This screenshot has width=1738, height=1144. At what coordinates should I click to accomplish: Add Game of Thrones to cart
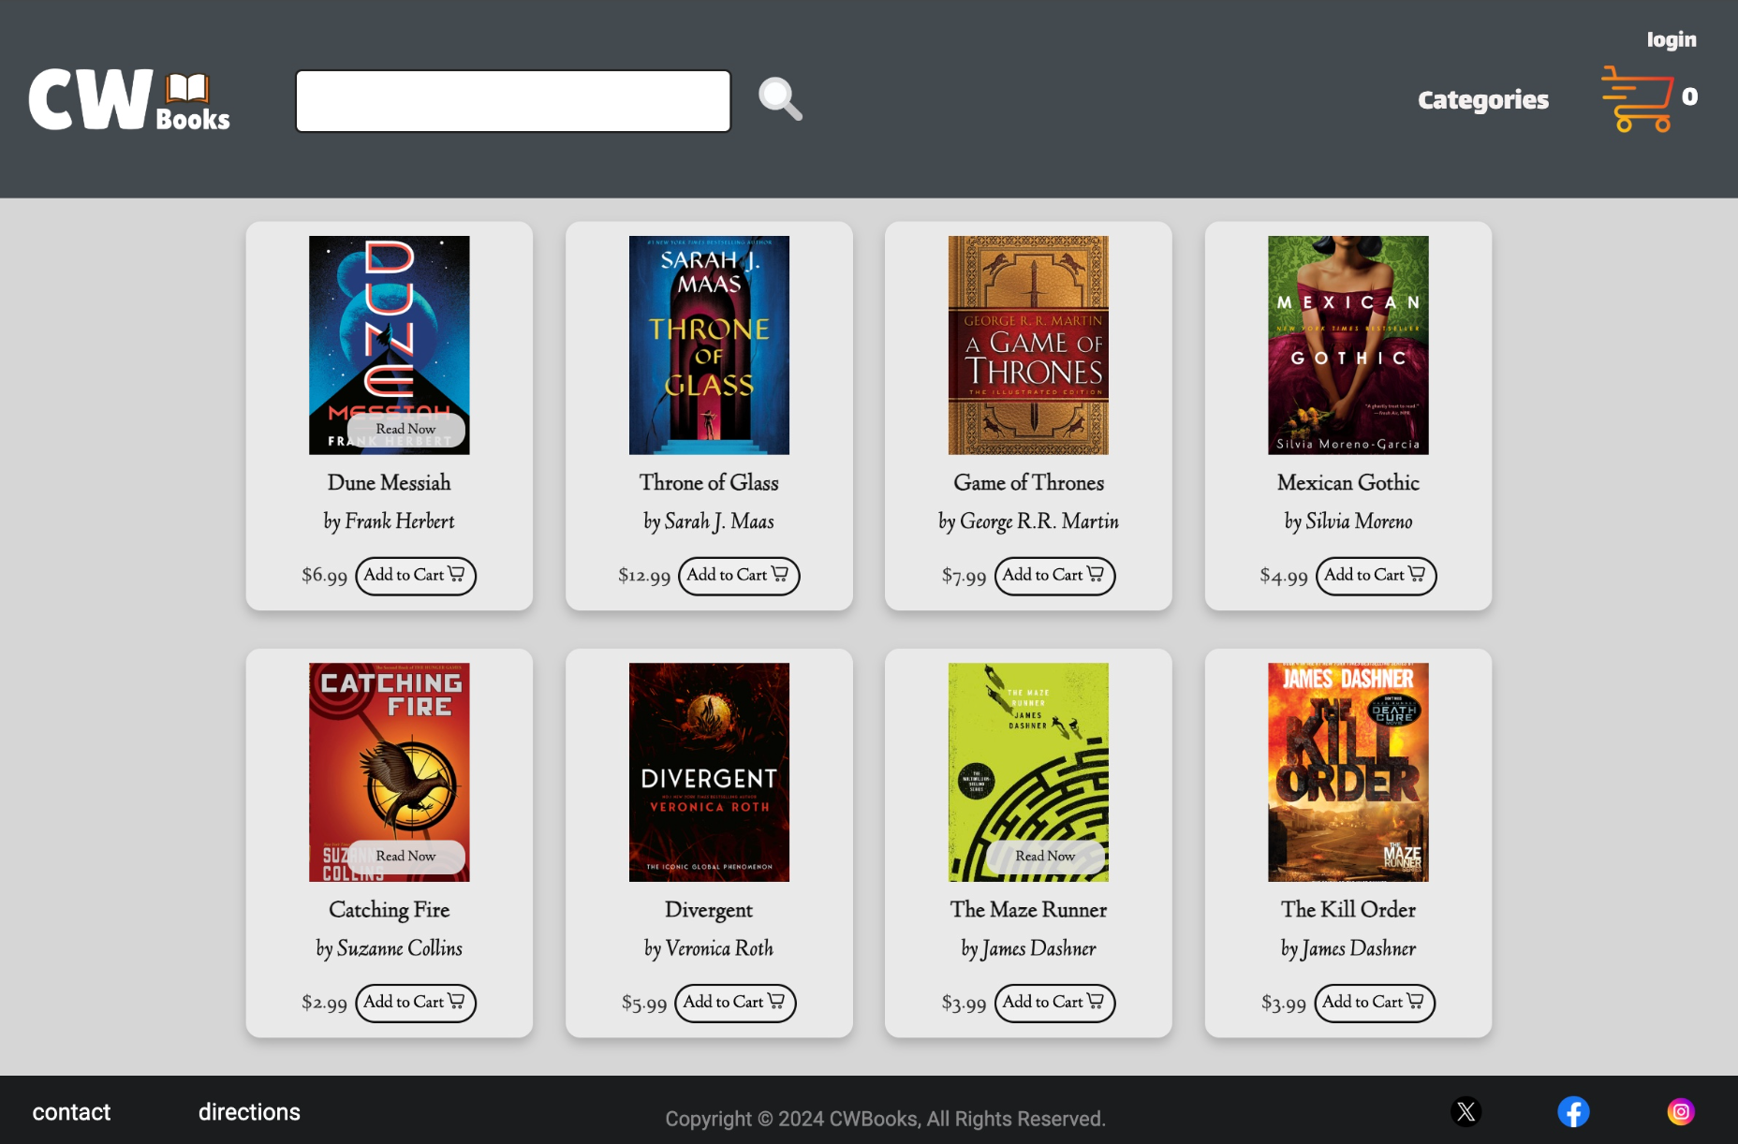point(1053,576)
